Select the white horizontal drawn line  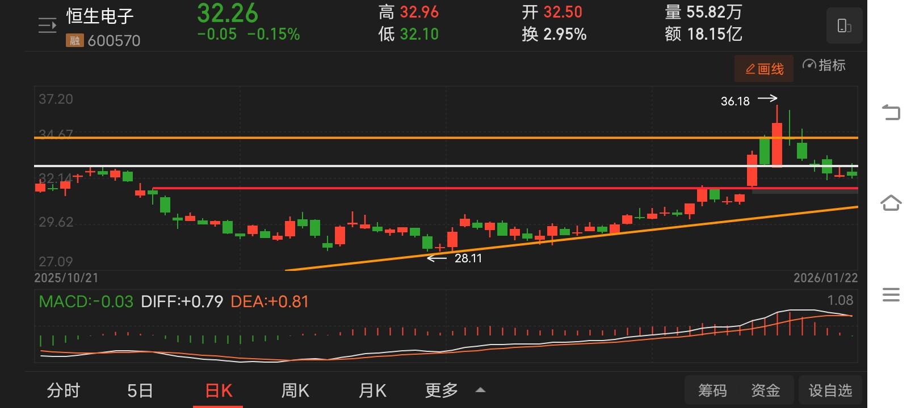446,165
